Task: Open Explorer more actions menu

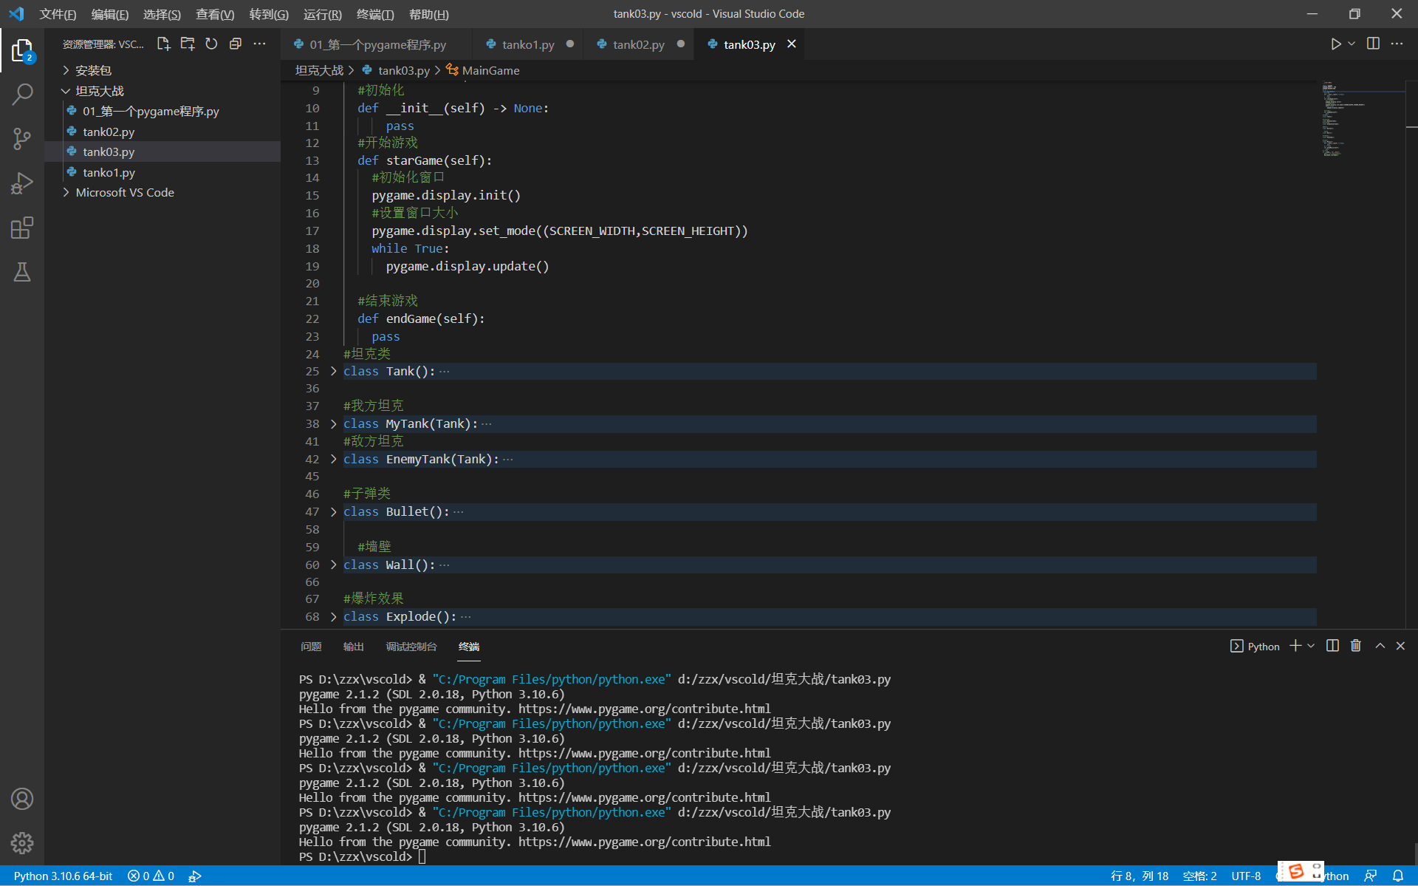Action: pyautogui.click(x=259, y=44)
